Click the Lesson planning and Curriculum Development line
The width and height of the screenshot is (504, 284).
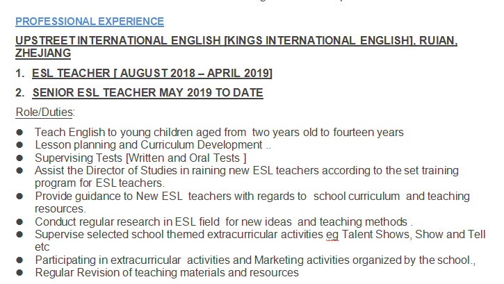point(152,144)
